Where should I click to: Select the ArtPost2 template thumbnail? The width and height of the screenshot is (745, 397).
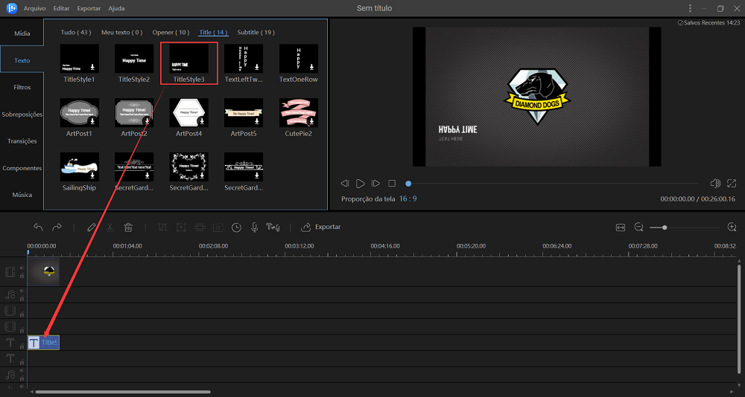coord(134,113)
